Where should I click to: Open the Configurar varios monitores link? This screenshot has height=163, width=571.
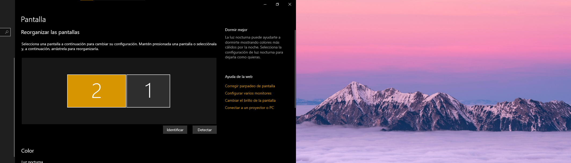click(248, 93)
